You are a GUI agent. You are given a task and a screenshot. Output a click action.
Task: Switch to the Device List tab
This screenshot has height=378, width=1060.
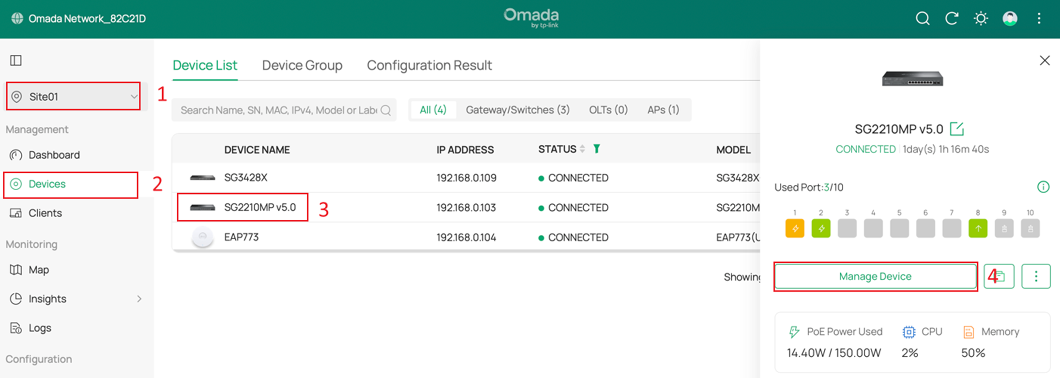pyautogui.click(x=205, y=65)
